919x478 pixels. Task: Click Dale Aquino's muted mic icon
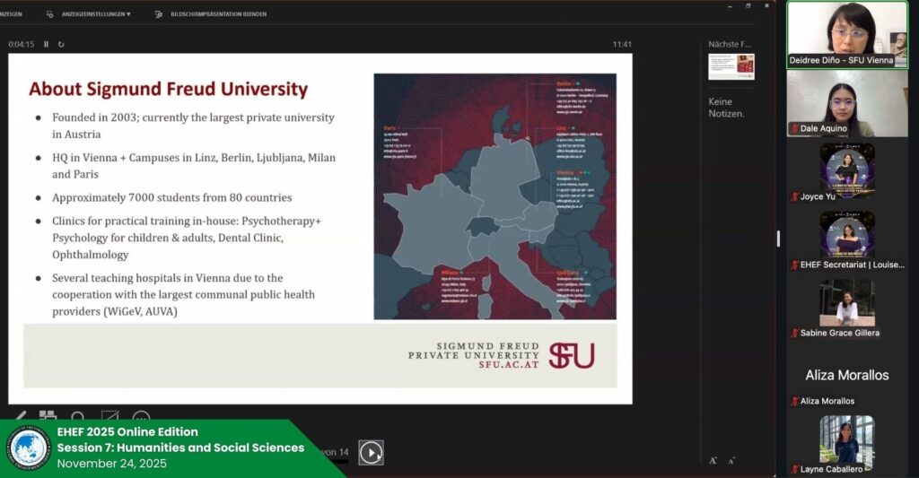794,129
